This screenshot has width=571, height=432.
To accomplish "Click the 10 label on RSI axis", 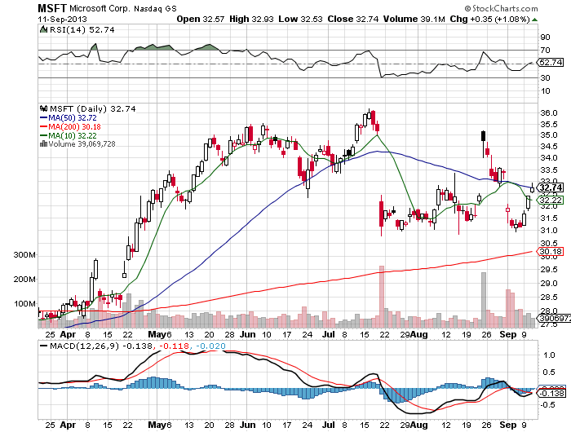I will [545, 91].
